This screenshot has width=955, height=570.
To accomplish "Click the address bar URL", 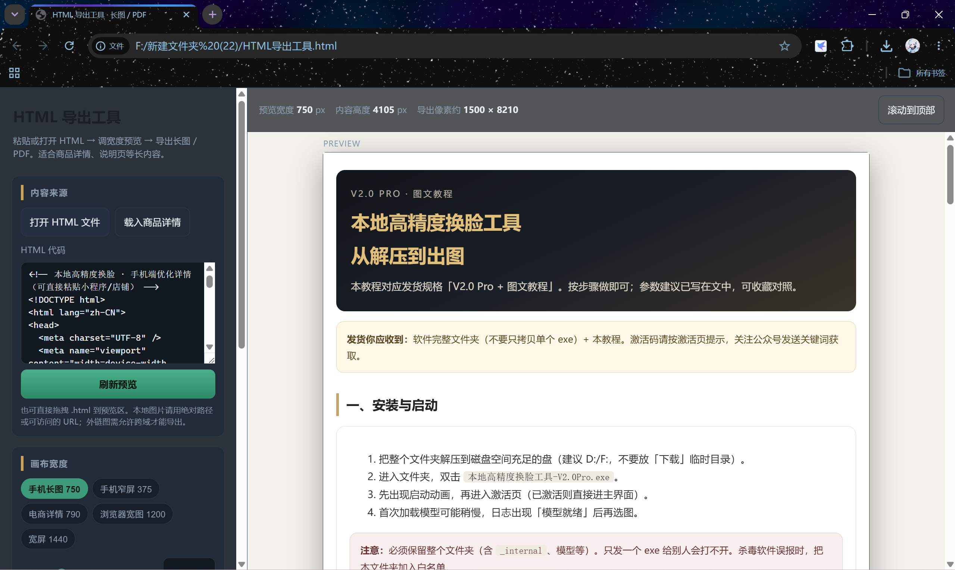I will [236, 46].
